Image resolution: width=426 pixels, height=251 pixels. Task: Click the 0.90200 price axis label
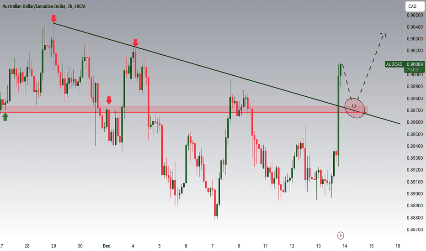tap(415, 51)
